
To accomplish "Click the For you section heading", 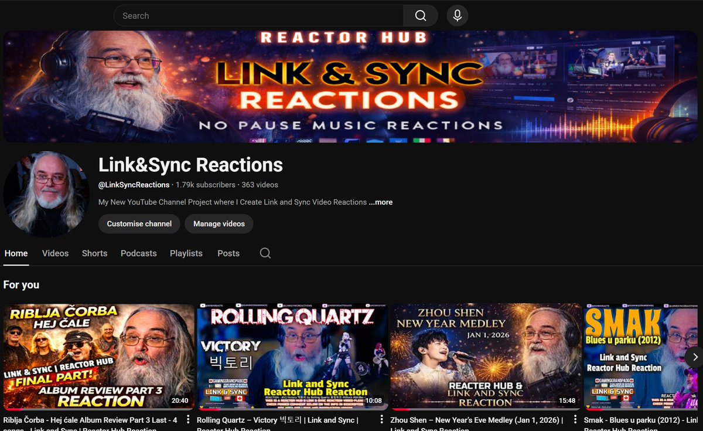I will [x=21, y=284].
